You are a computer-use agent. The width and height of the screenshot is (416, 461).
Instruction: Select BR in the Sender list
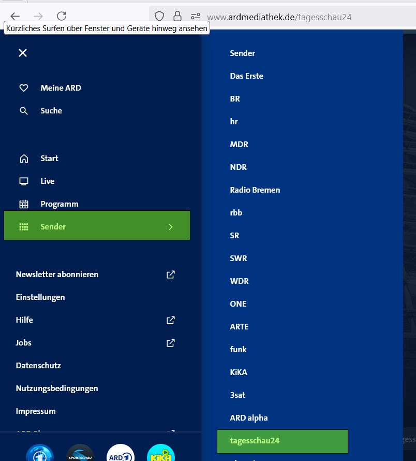[x=235, y=99]
